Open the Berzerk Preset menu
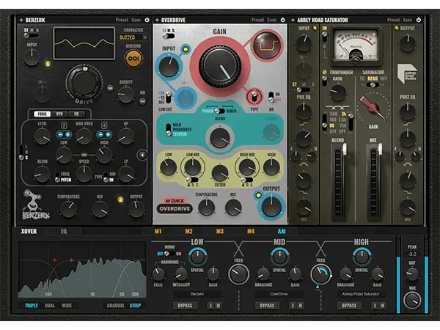 122,20
